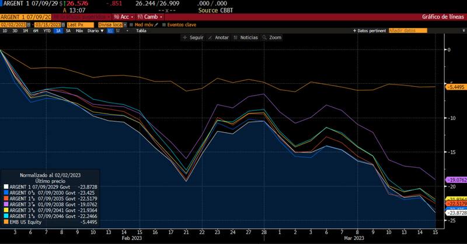The image size is (467, 244).
Task: Open the Acc actions dropdown menu
Action: (124, 17)
